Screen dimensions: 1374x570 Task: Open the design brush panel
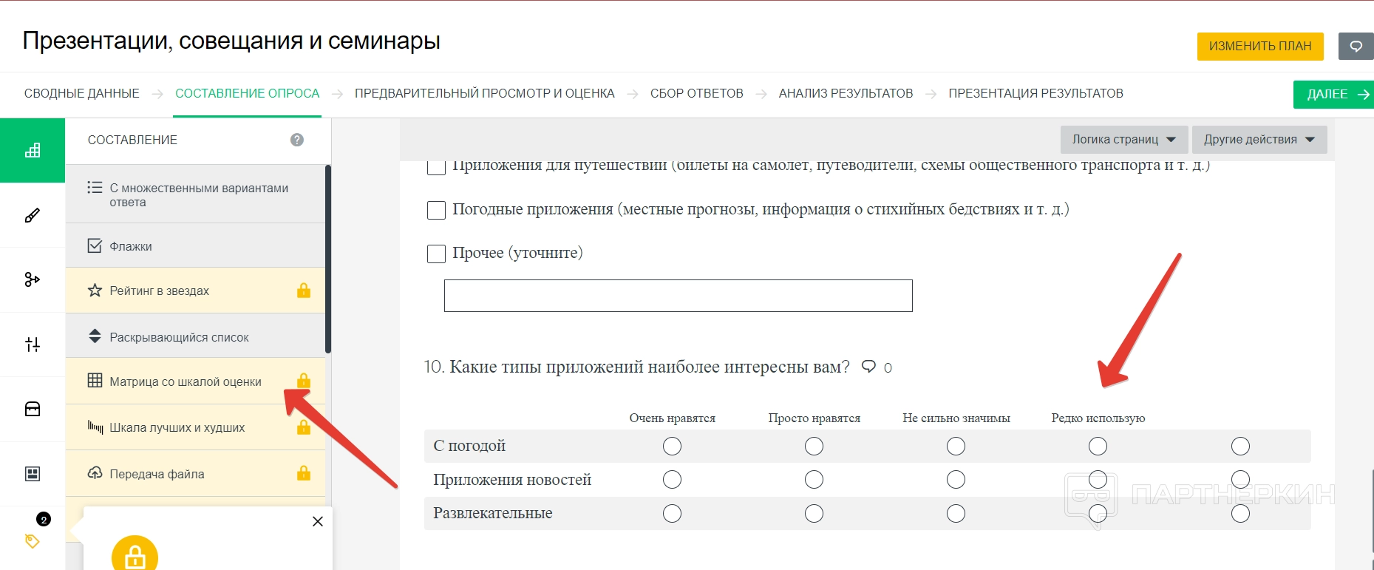click(33, 215)
